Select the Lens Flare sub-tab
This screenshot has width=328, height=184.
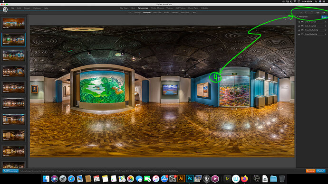point(185,12)
